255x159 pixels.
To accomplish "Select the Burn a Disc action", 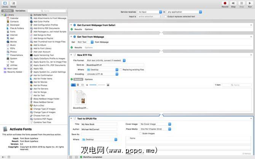I will tap(39, 105).
